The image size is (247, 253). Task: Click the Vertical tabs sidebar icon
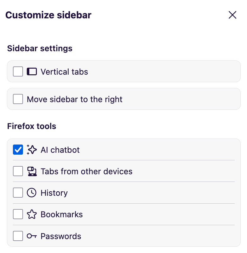tap(32, 71)
